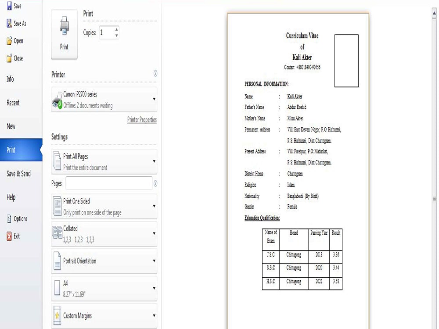The width and height of the screenshot is (439, 329).
Task: Click 'Offline: 2 documents waiting' status text
Action: [x=88, y=105]
